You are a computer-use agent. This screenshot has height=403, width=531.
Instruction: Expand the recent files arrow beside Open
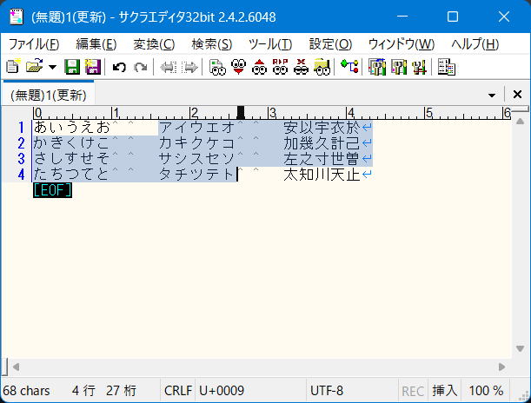point(52,67)
